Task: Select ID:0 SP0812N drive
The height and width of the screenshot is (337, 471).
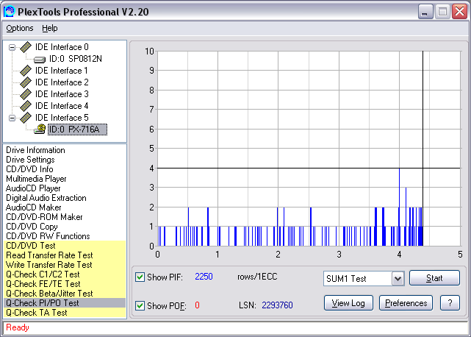Action: tap(76, 59)
